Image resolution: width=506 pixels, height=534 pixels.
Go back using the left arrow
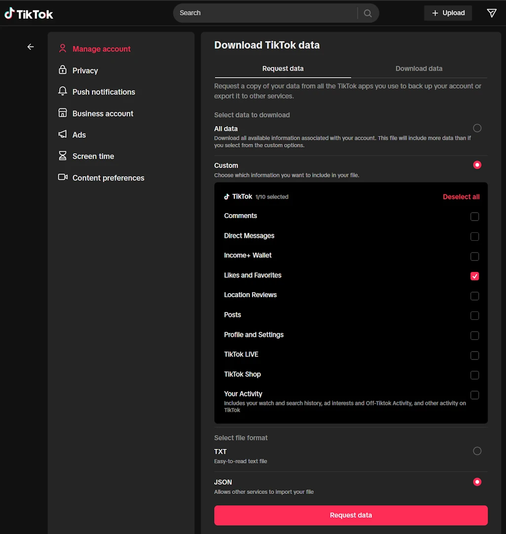point(31,47)
